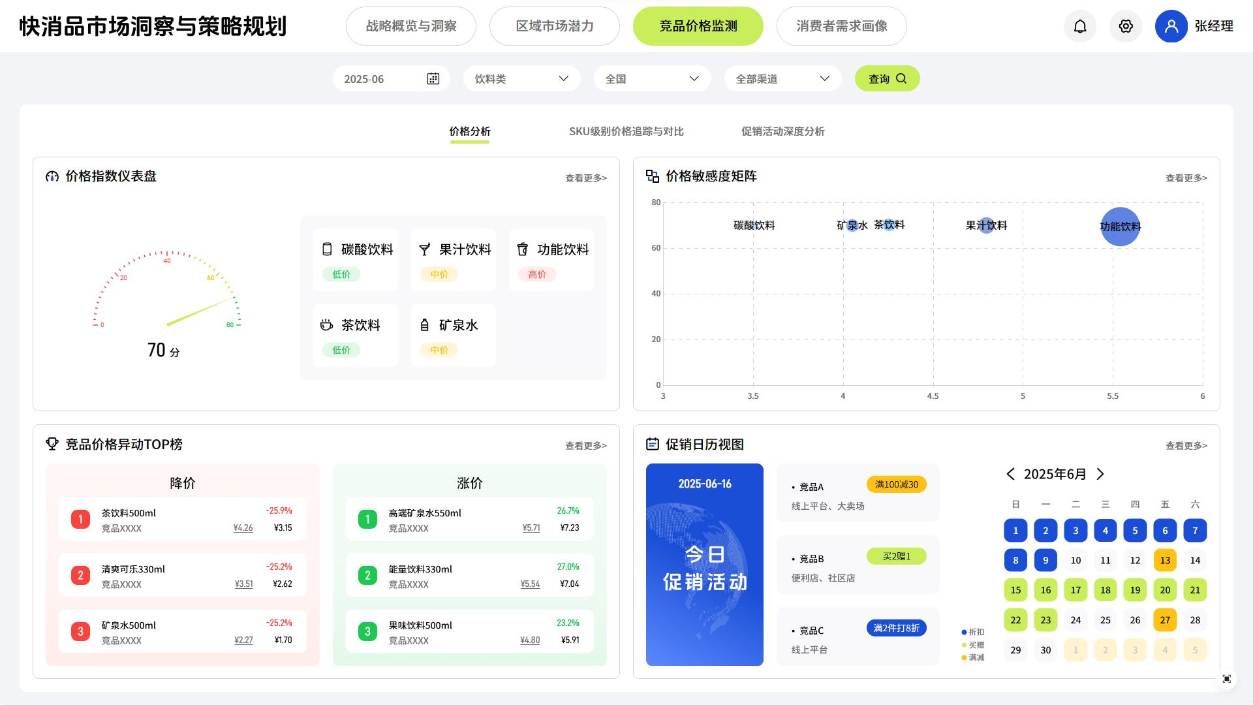Viewport: 1253px width, 705px height.
Task: Go to next month in calendar
Action: (x=1100, y=474)
